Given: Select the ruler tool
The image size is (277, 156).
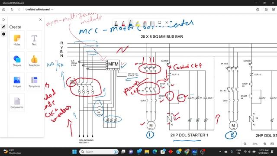Looking at the screenshot, I should [152, 23].
